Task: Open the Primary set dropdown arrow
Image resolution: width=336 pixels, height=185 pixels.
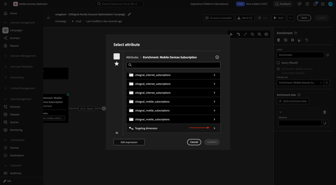Action: point(327,83)
